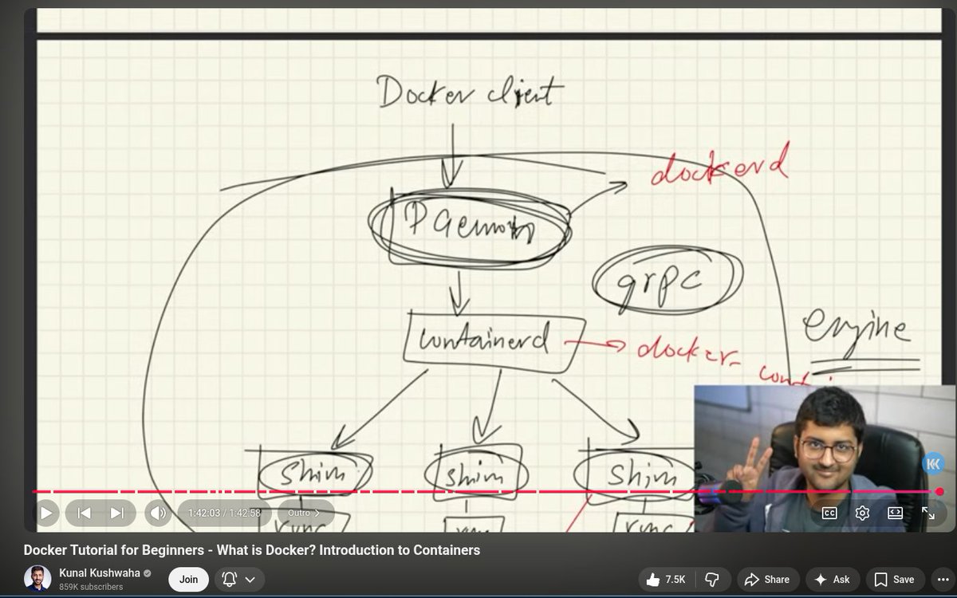Click the Share button
The height and width of the screenshot is (598, 957).
[766, 580]
